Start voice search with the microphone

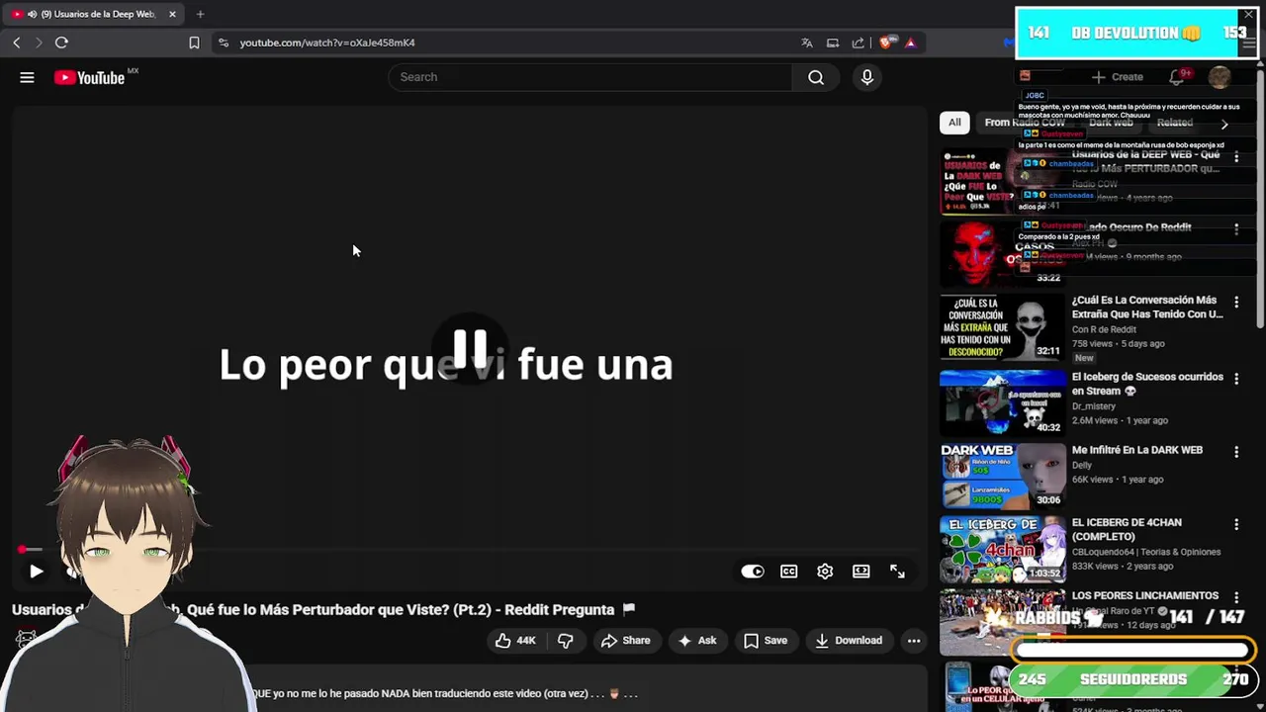click(867, 77)
